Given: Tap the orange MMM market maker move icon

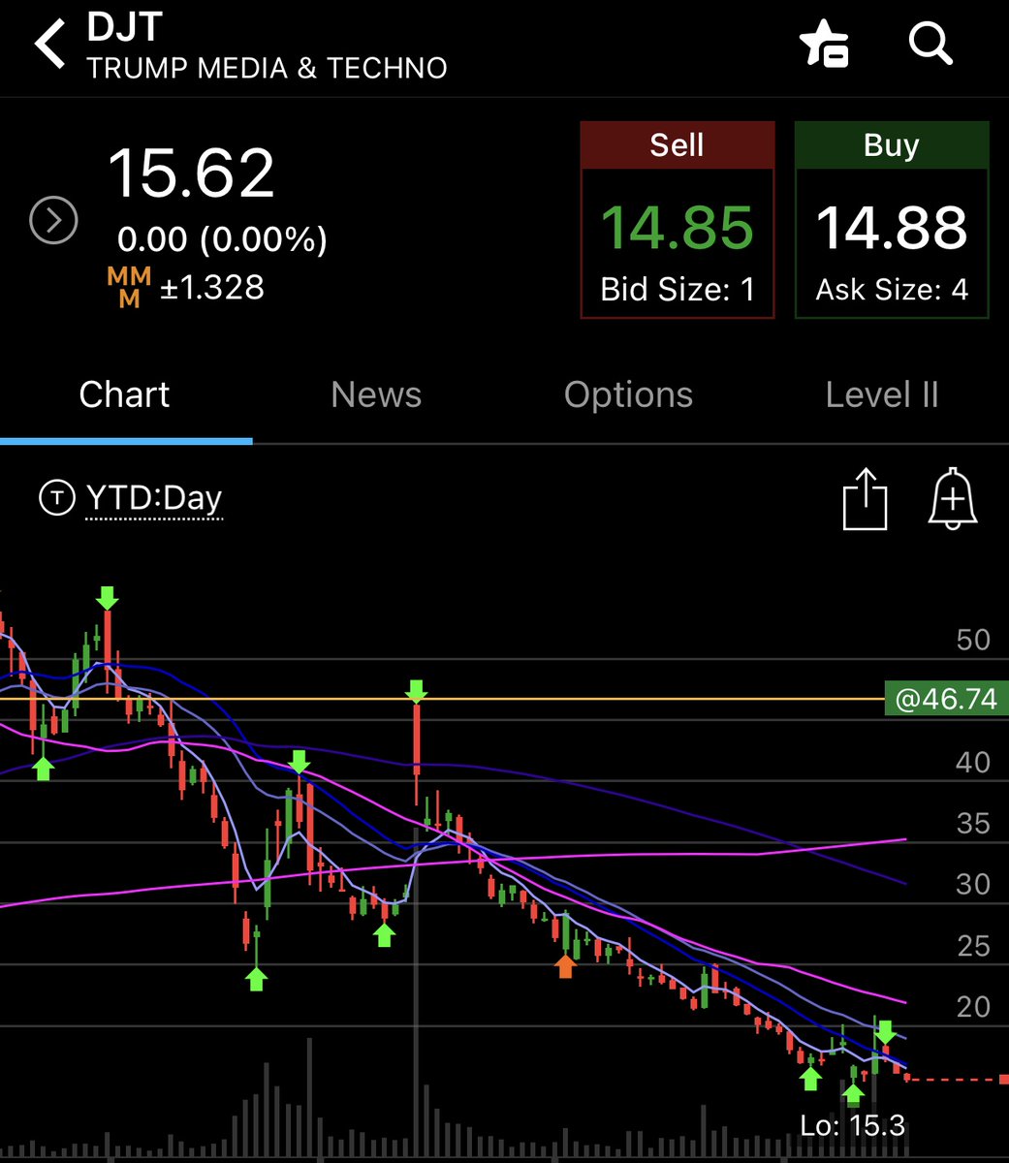Looking at the screenshot, I should (x=129, y=288).
